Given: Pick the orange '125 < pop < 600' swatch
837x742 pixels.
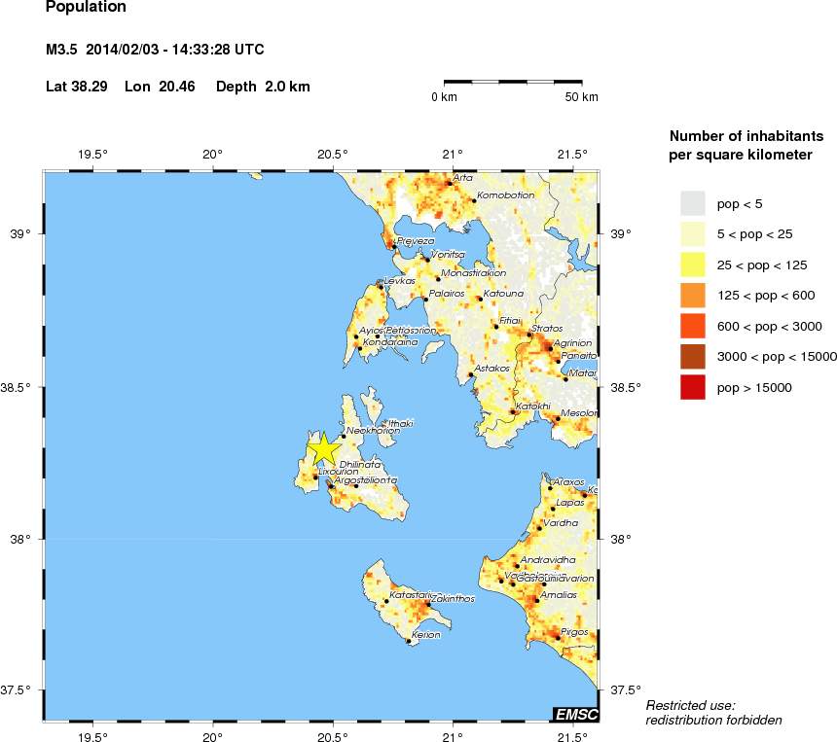Looking at the screenshot, I should coord(692,296).
